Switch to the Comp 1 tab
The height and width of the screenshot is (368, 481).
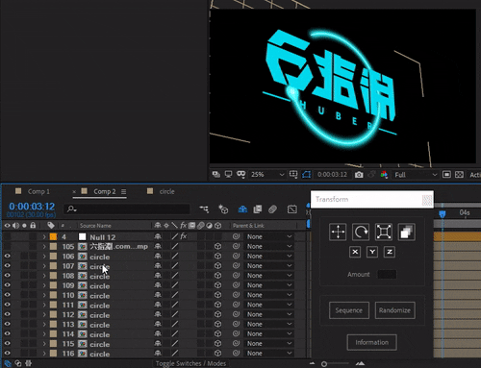pyautogui.click(x=38, y=191)
